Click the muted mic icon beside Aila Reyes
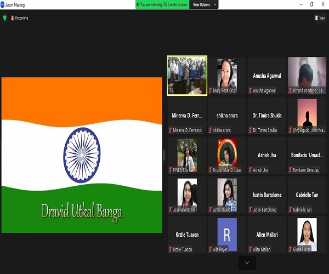 pos(210,249)
